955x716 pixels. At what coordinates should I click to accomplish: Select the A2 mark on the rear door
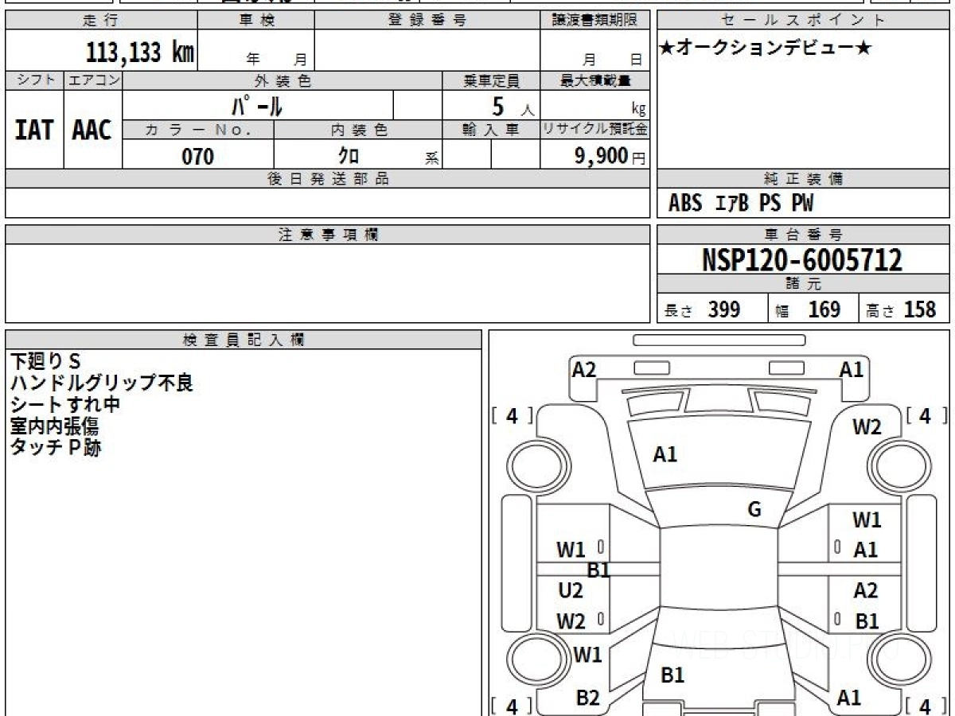coord(866,590)
